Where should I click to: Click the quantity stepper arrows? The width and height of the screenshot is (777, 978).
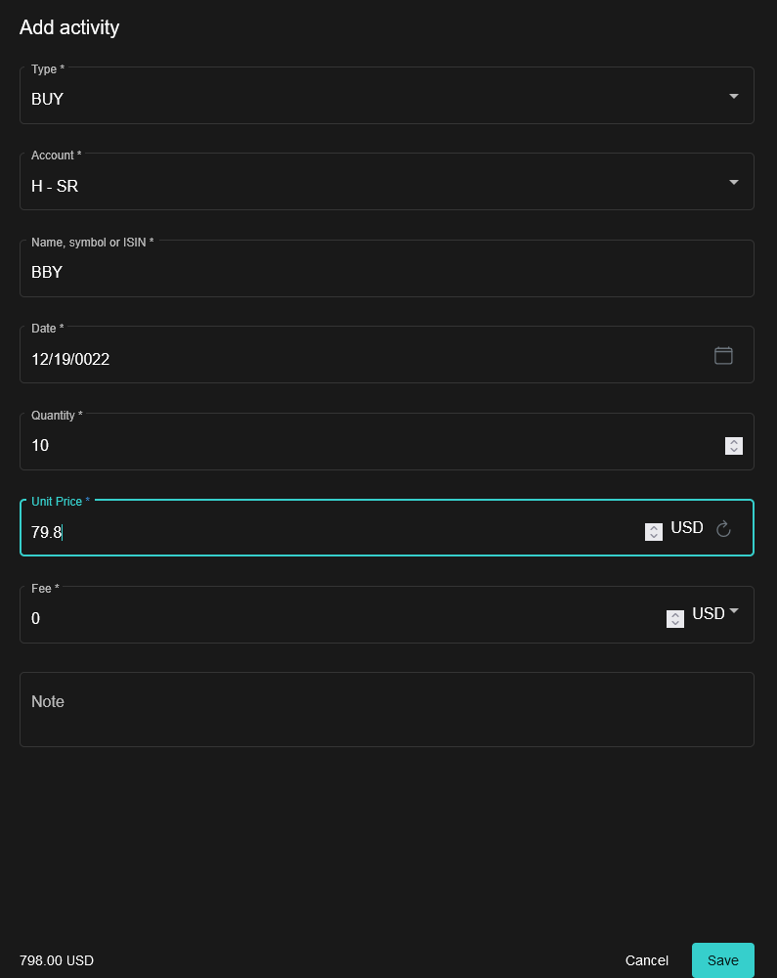coord(734,446)
